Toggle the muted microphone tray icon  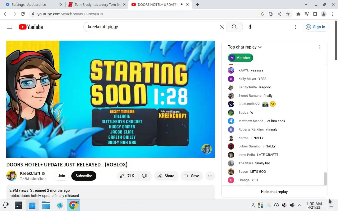point(284,205)
